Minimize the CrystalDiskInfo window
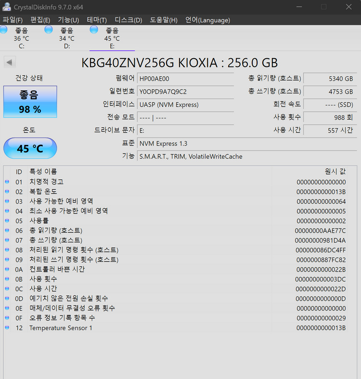361x379 pixels. point(299,7)
